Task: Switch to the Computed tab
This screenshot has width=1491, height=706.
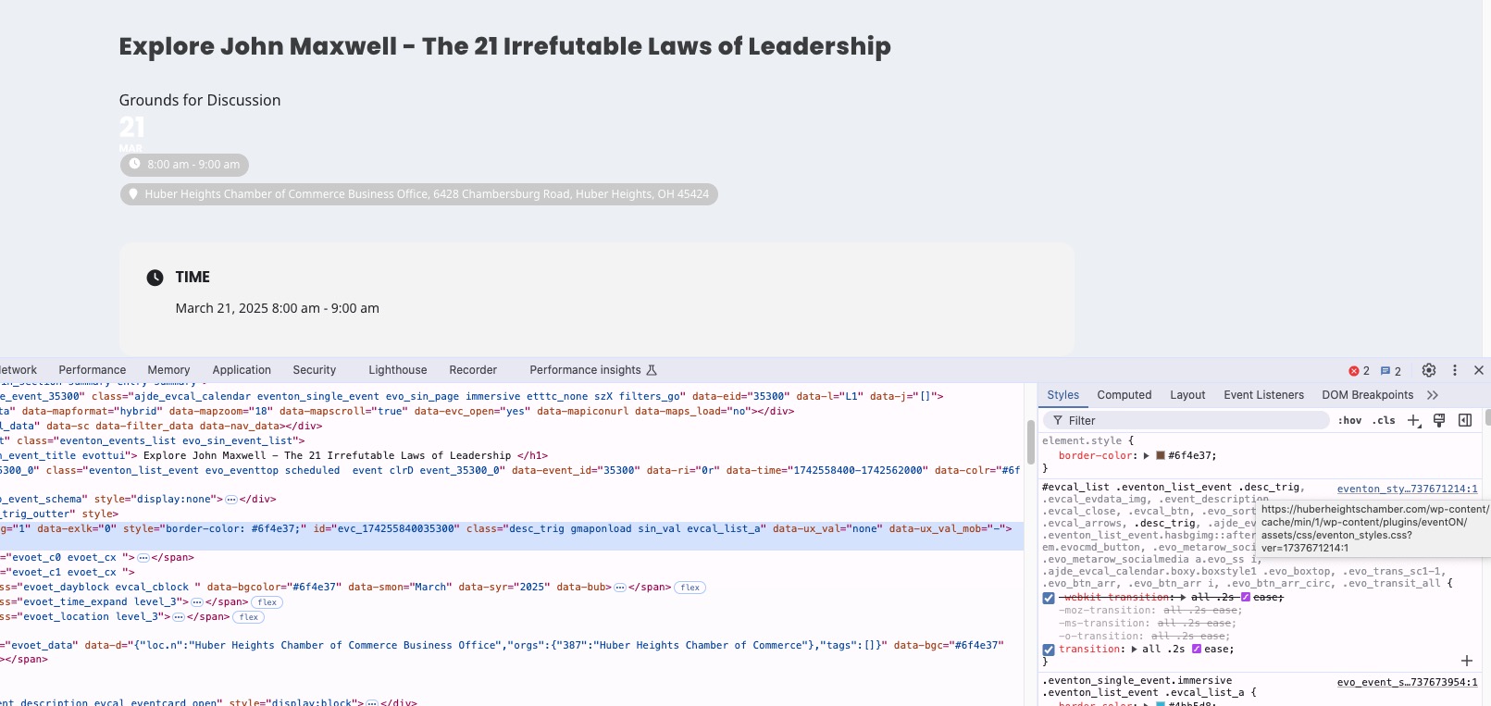Action: coord(1124,395)
